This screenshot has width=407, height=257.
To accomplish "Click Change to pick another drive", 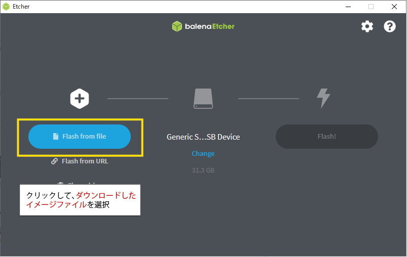I will [x=203, y=154].
